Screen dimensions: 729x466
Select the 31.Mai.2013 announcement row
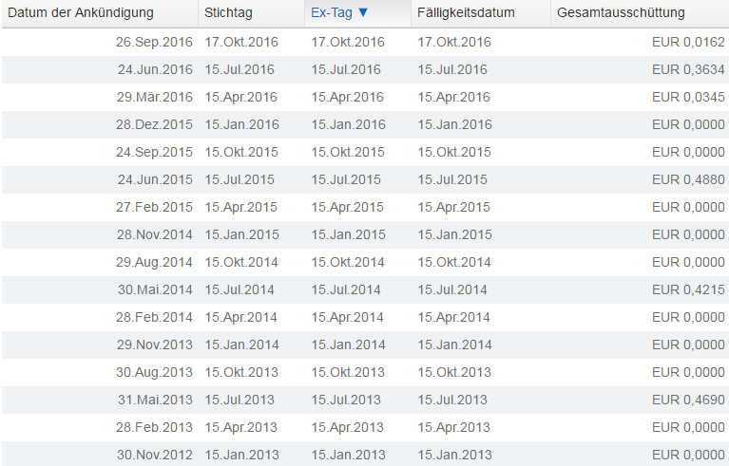(154, 400)
